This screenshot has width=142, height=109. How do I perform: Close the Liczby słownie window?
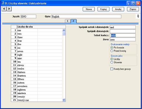click(x=138, y=3)
